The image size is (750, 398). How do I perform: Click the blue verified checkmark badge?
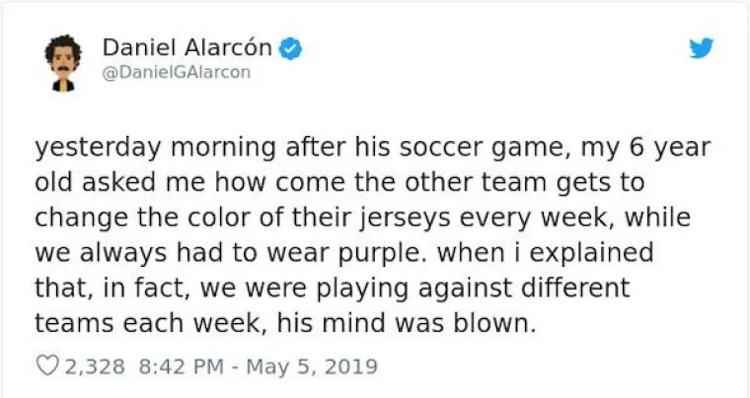click(293, 46)
